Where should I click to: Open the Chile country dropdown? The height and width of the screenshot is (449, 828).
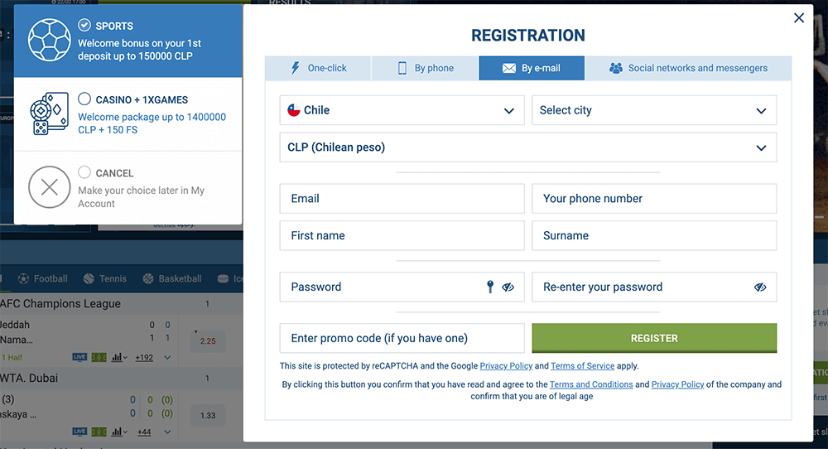click(x=402, y=110)
